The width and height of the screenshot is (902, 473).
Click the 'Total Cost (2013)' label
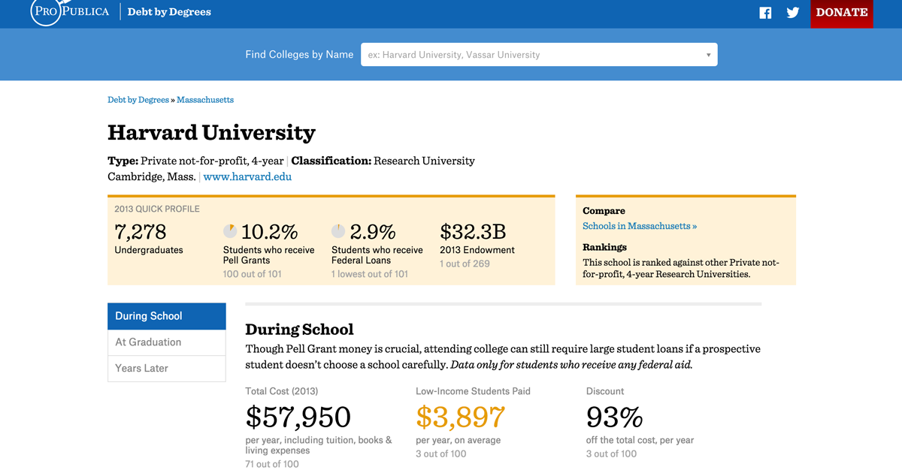[282, 391]
